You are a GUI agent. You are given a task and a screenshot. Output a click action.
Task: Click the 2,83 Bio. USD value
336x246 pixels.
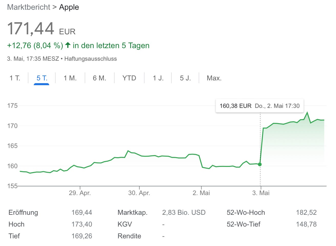point(184,212)
